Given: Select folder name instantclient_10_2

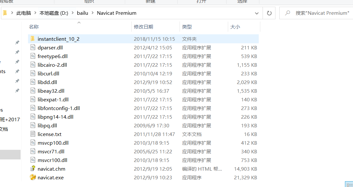Looking at the screenshot, I should point(59,39).
